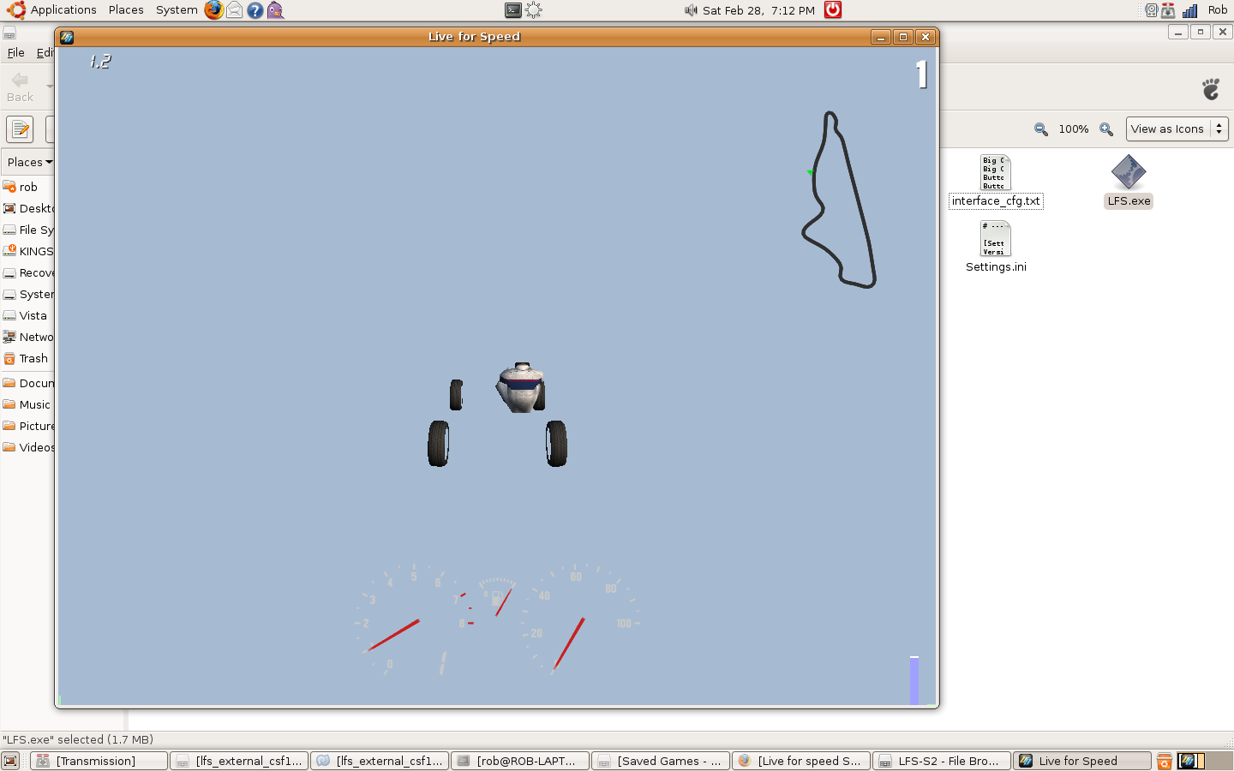Viewport: 1234px width, 771px height.
Task: Minimize the Live for Speed window
Action: 881,37
